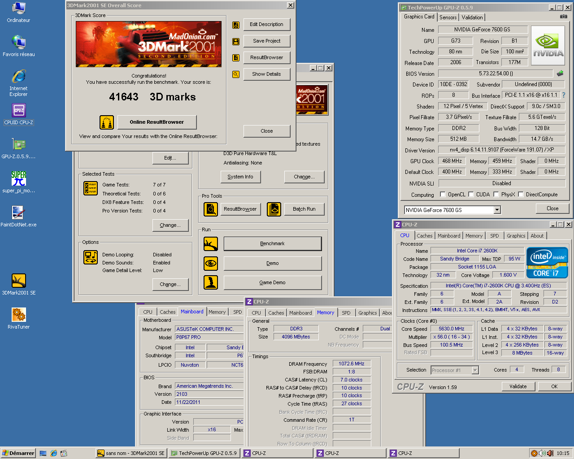Click Bus Interface question mark icon
The width and height of the screenshot is (574, 459).
[564, 95]
